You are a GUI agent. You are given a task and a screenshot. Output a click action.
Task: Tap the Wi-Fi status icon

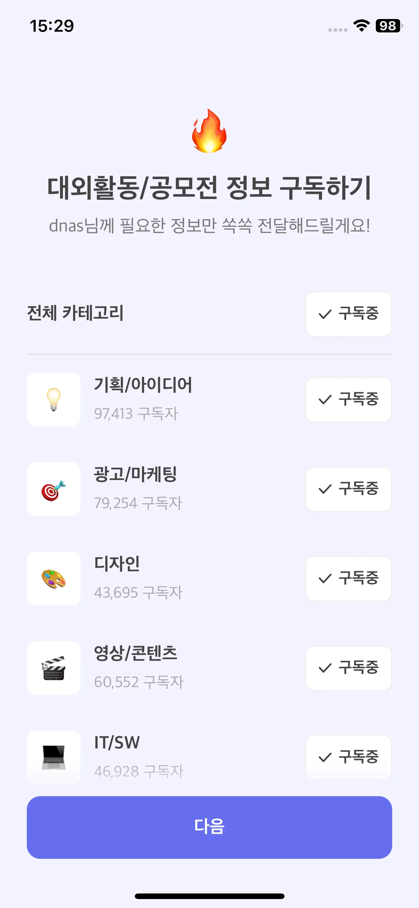(x=361, y=26)
